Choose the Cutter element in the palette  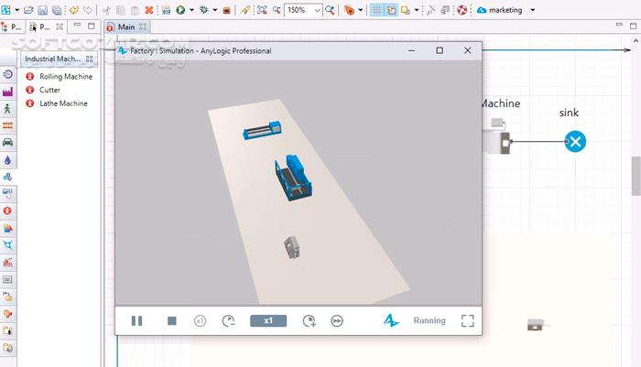pyautogui.click(x=49, y=90)
